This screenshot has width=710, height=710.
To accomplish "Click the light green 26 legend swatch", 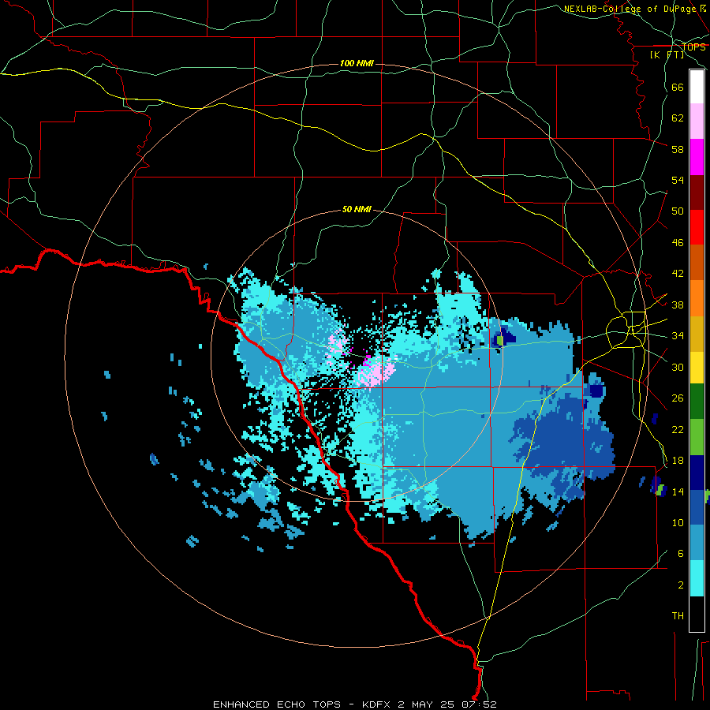I will pyautogui.click(x=697, y=437).
